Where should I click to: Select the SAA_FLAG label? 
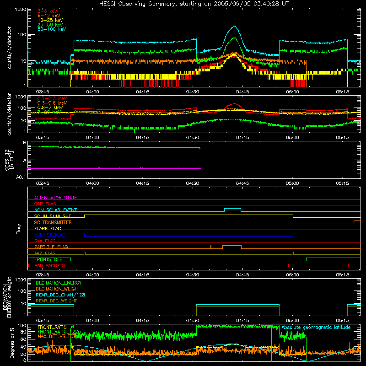point(45,241)
